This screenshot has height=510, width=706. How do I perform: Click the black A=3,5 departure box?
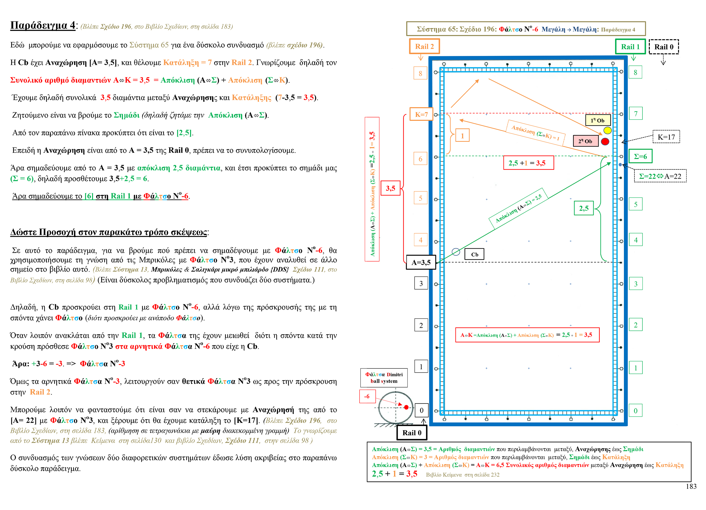click(x=421, y=263)
